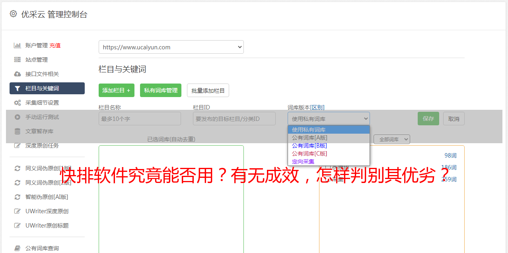Click the refresh icon for 同义词伪原创[2版]

click(18, 183)
